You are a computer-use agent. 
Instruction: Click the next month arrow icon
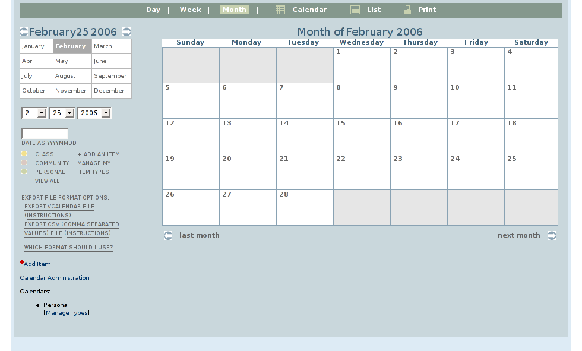[552, 236]
